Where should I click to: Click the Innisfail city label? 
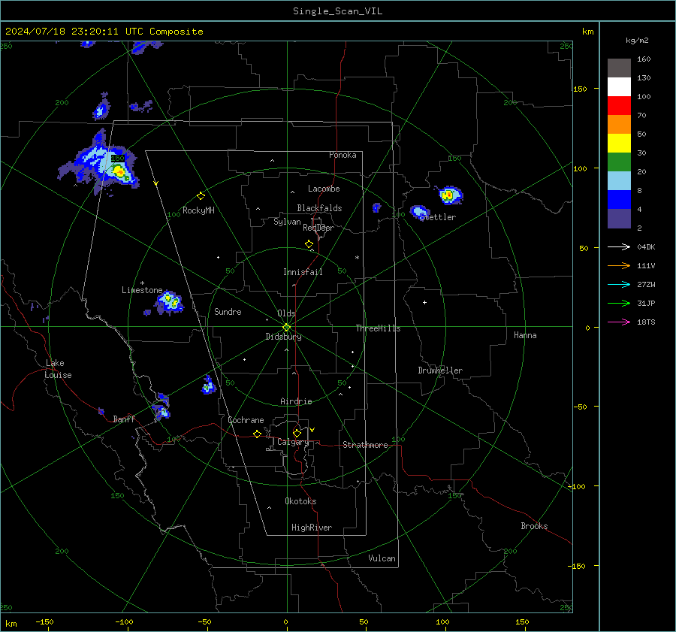click(x=303, y=272)
